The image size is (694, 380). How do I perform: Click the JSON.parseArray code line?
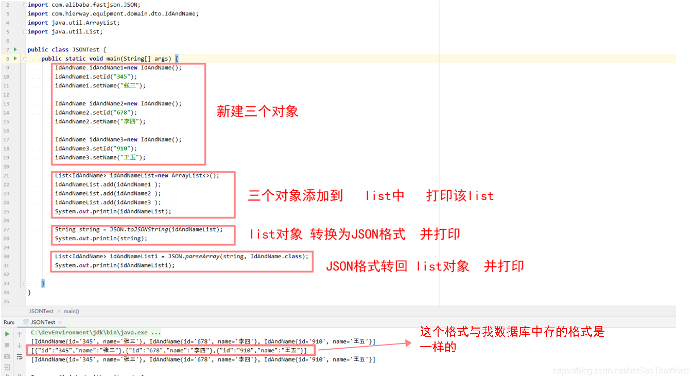(182, 256)
